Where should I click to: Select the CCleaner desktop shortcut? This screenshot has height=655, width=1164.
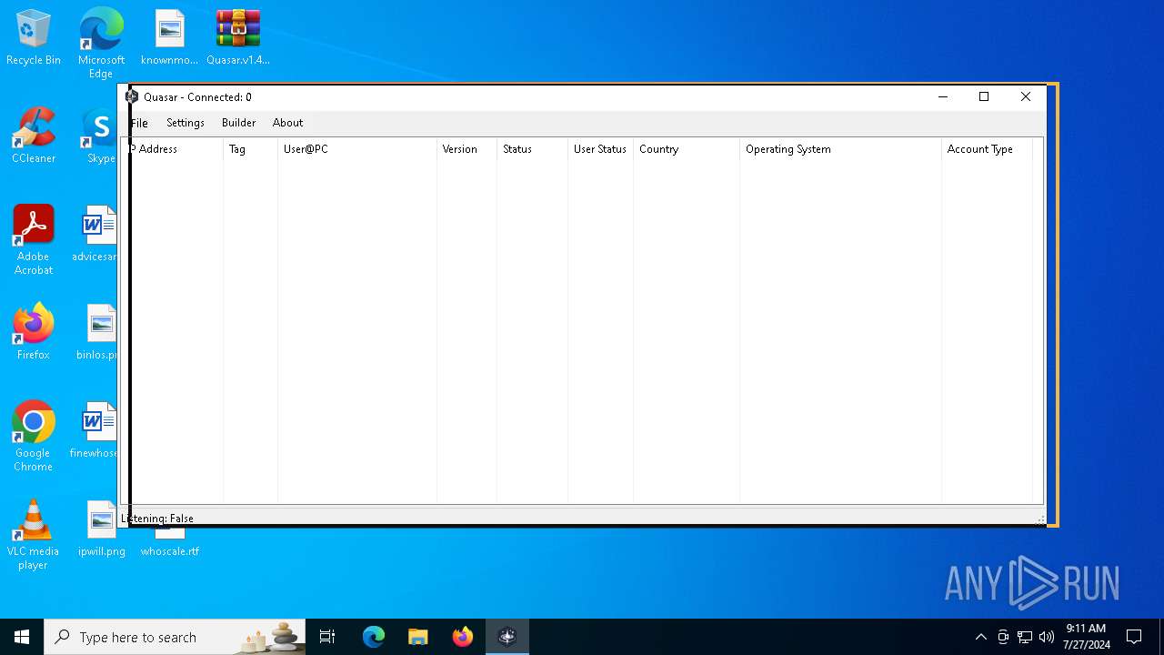34,136
